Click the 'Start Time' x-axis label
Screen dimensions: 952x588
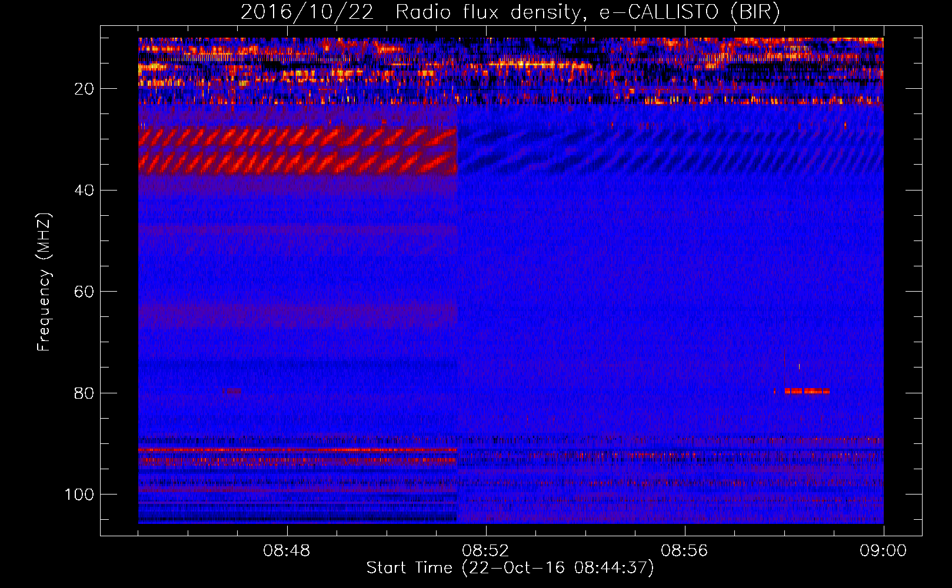coord(510,568)
